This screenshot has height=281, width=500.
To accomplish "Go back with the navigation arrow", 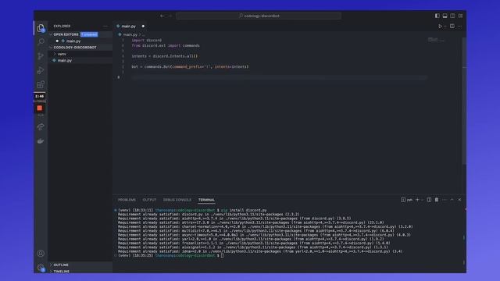I will pos(162,16).
